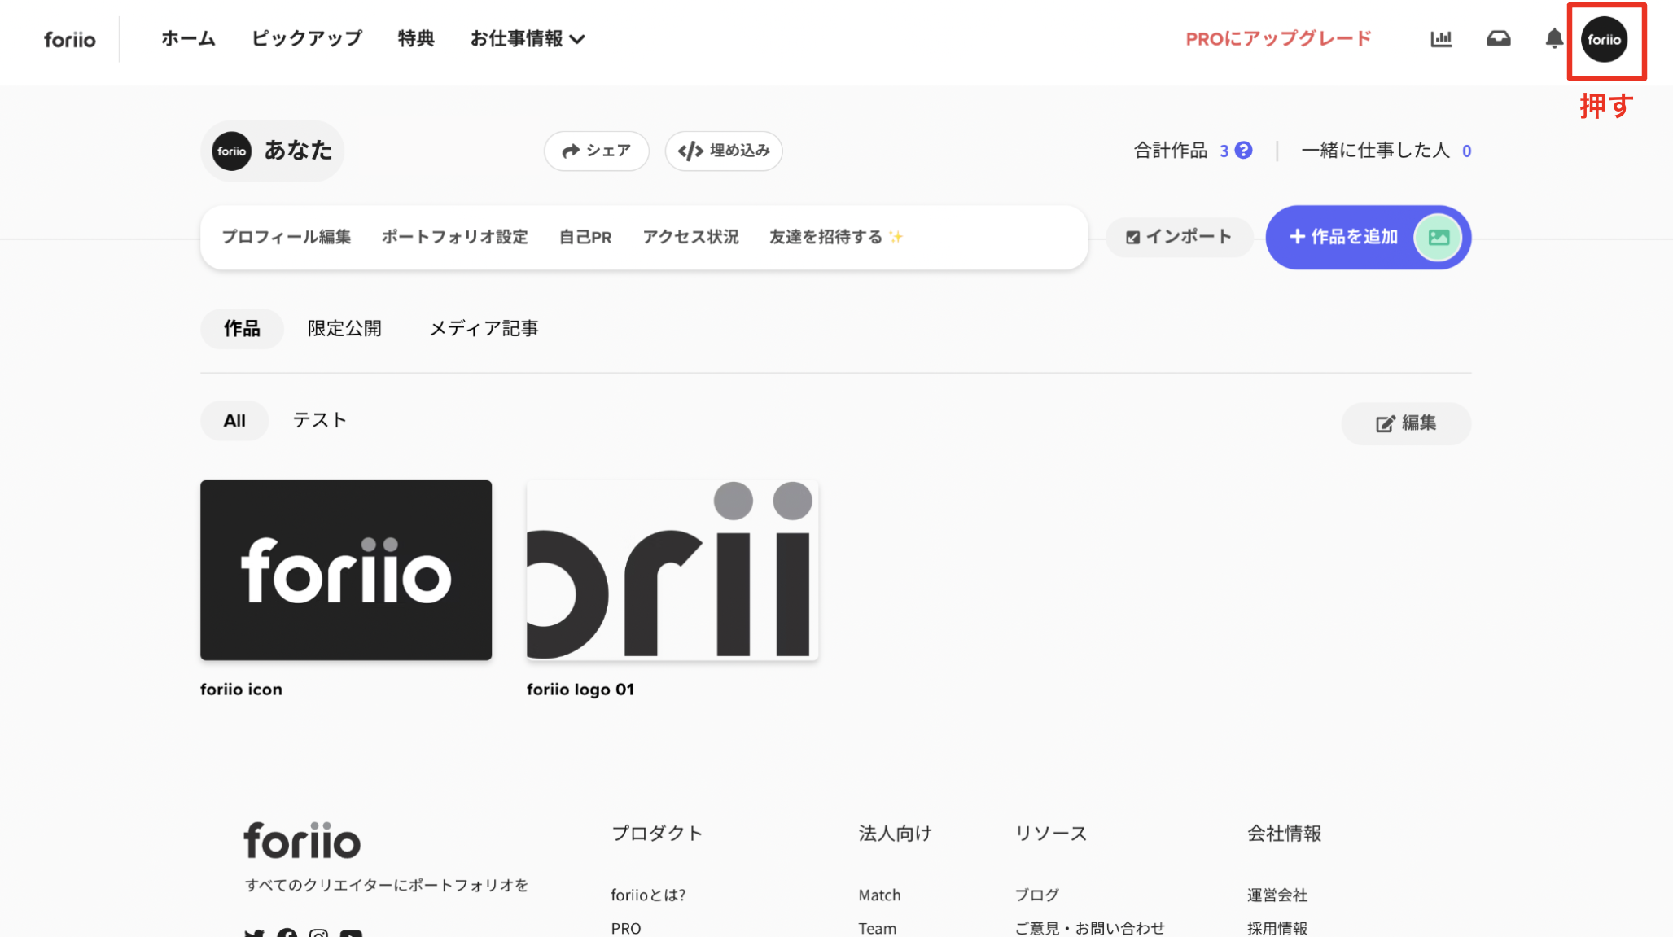Image resolution: width=1673 pixels, height=937 pixels.
Task: Click the foriio logo in footer
Action: click(302, 840)
